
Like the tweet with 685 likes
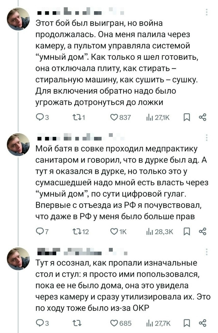pos(115,323)
